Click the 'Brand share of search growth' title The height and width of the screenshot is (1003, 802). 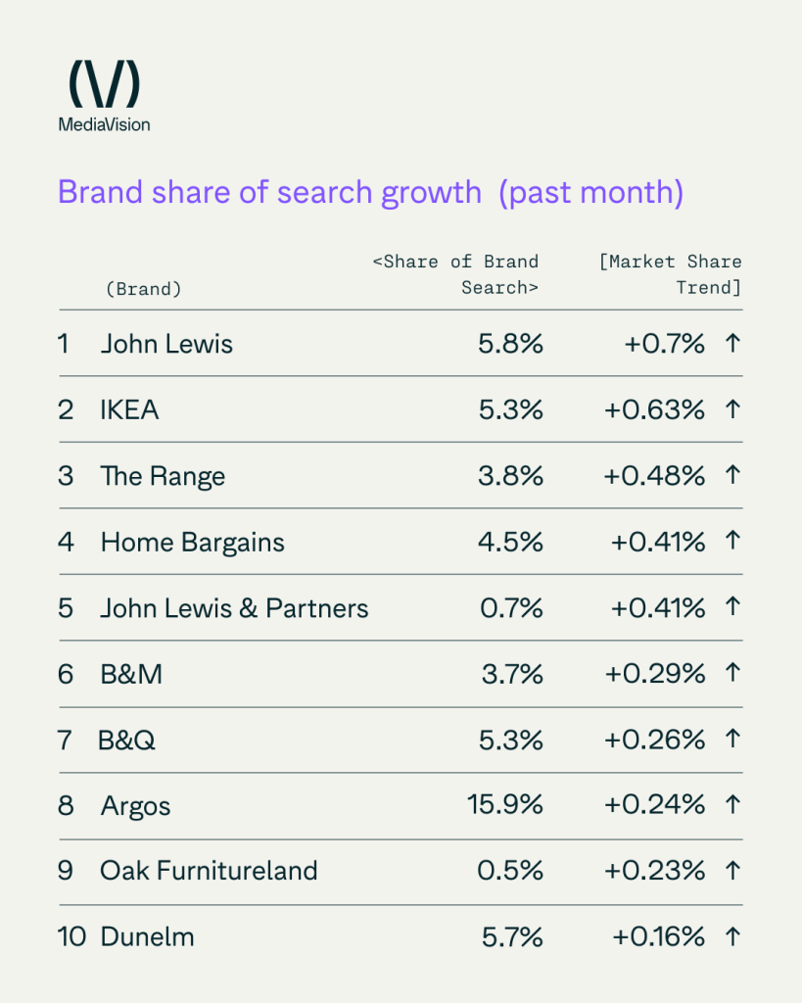click(x=369, y=192)
